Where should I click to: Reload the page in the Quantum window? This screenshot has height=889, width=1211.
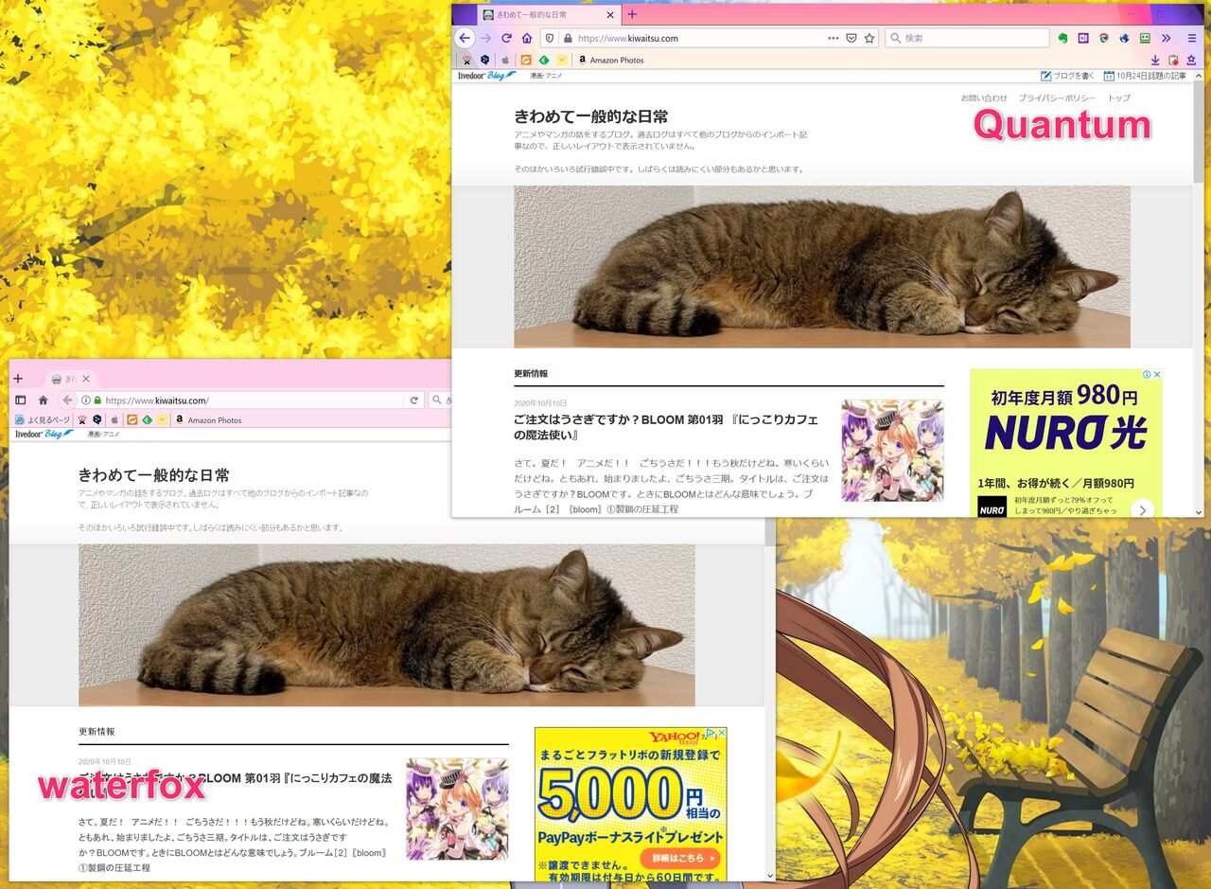(x=506, y=38)
